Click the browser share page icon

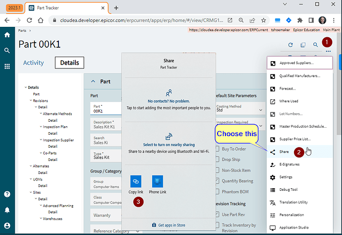coord(252,20)
